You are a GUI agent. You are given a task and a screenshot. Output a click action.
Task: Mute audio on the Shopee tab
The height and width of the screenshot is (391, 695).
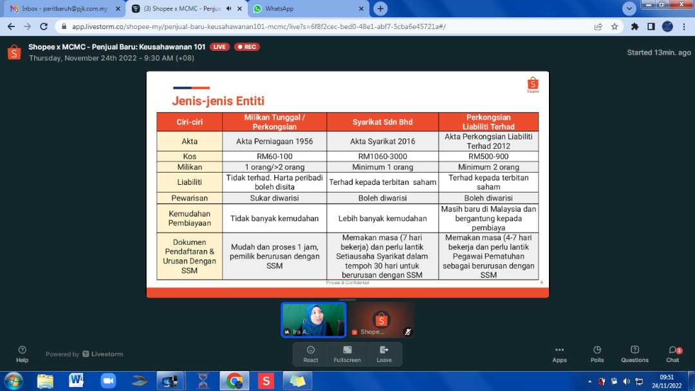pyautogui.click(x=229, y=9)
